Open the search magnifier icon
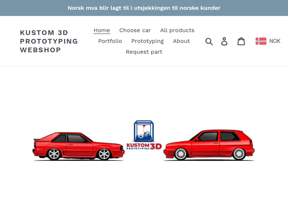The width and height of the screenshot is (288, 216). click(209, 41)
